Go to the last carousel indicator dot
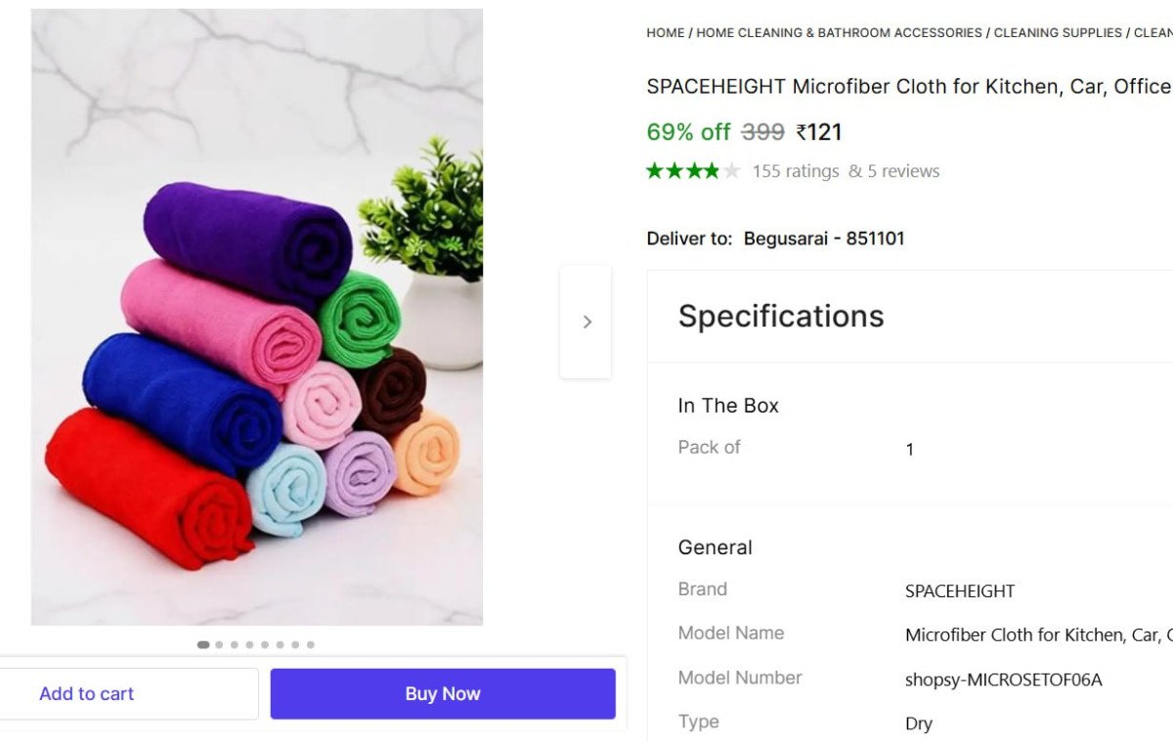Viewport: 1173px width, 742px height. point(311,644)
